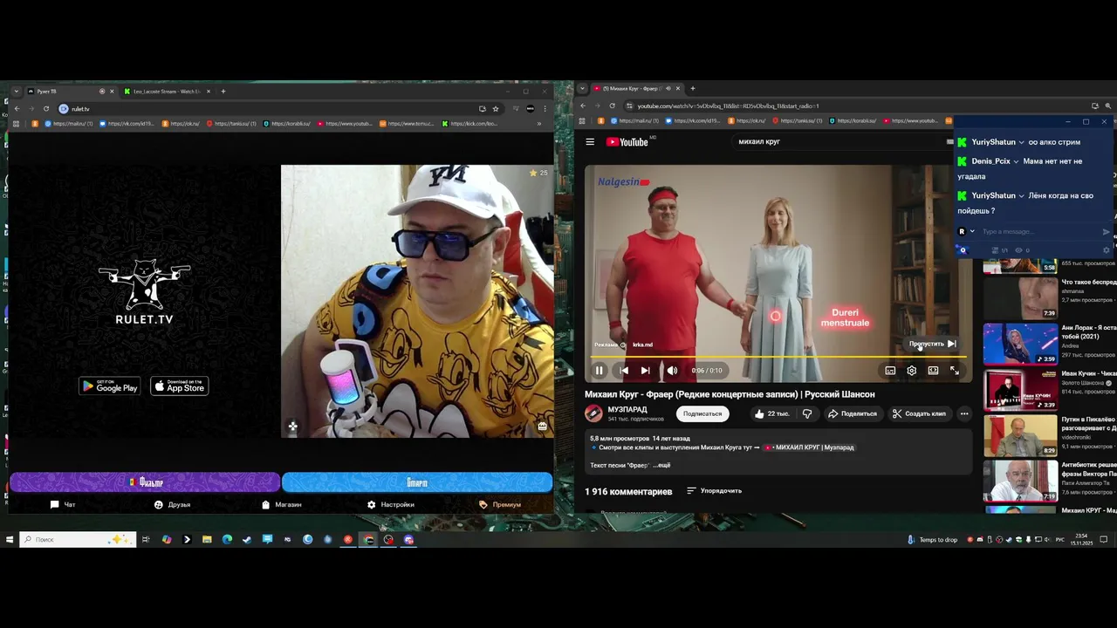Click the star rating 25 on webcam

coord(538,173)
